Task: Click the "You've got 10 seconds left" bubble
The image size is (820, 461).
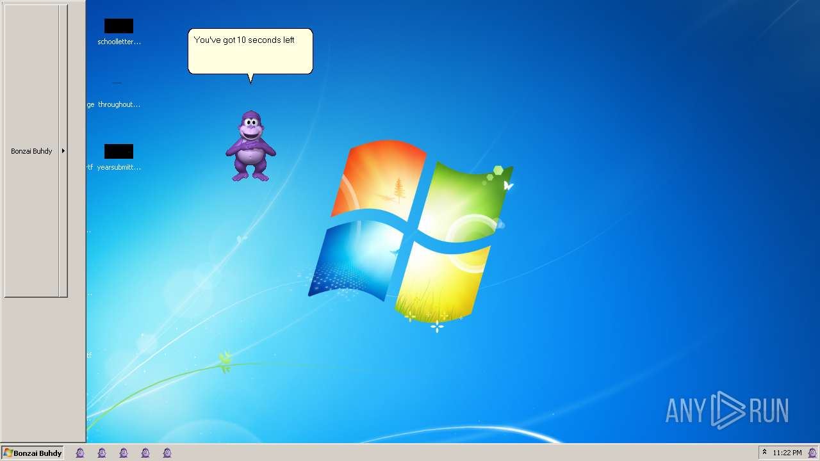Action: coord(250,51)
